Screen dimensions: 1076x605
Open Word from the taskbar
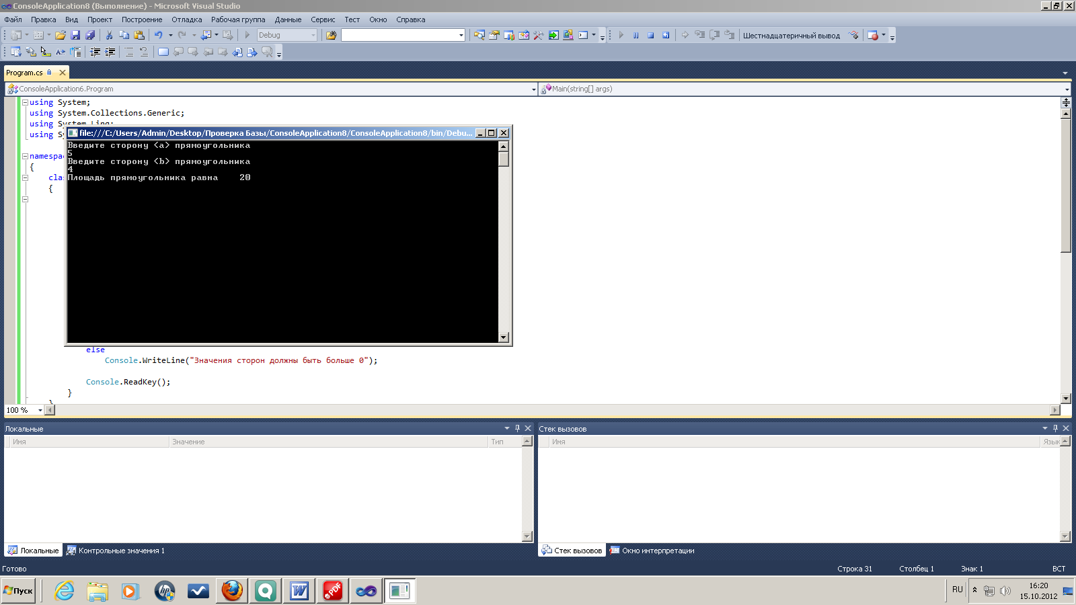(299, 591)
